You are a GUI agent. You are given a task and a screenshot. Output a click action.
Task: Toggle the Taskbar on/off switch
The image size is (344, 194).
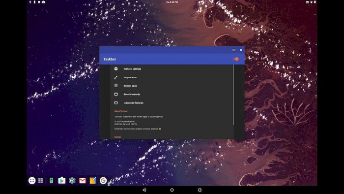[x=236, y=59]
